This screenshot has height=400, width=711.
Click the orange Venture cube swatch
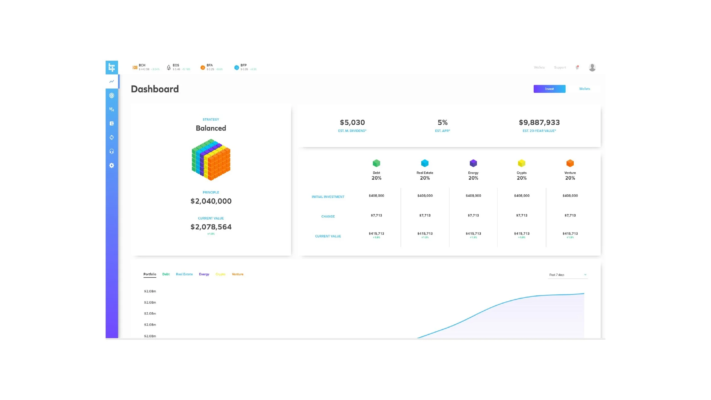tap(570, 163)
